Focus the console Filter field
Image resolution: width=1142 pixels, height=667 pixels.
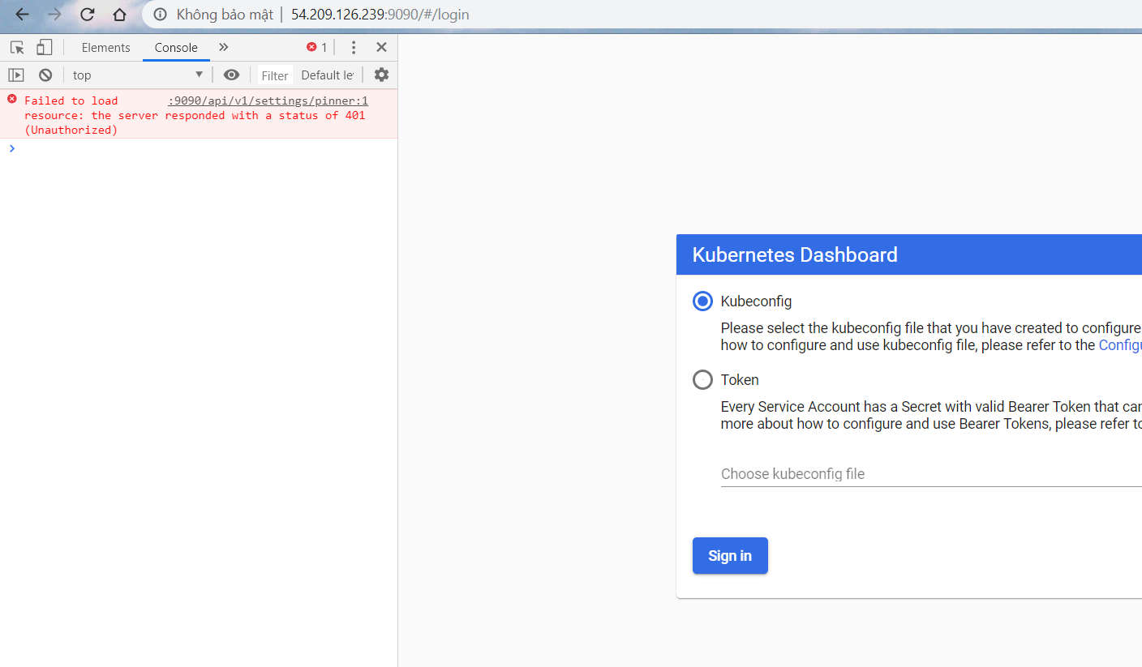(x=275, y=75)
